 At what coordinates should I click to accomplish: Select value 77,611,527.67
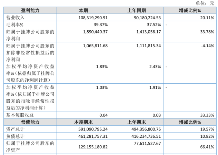[147, 143]
